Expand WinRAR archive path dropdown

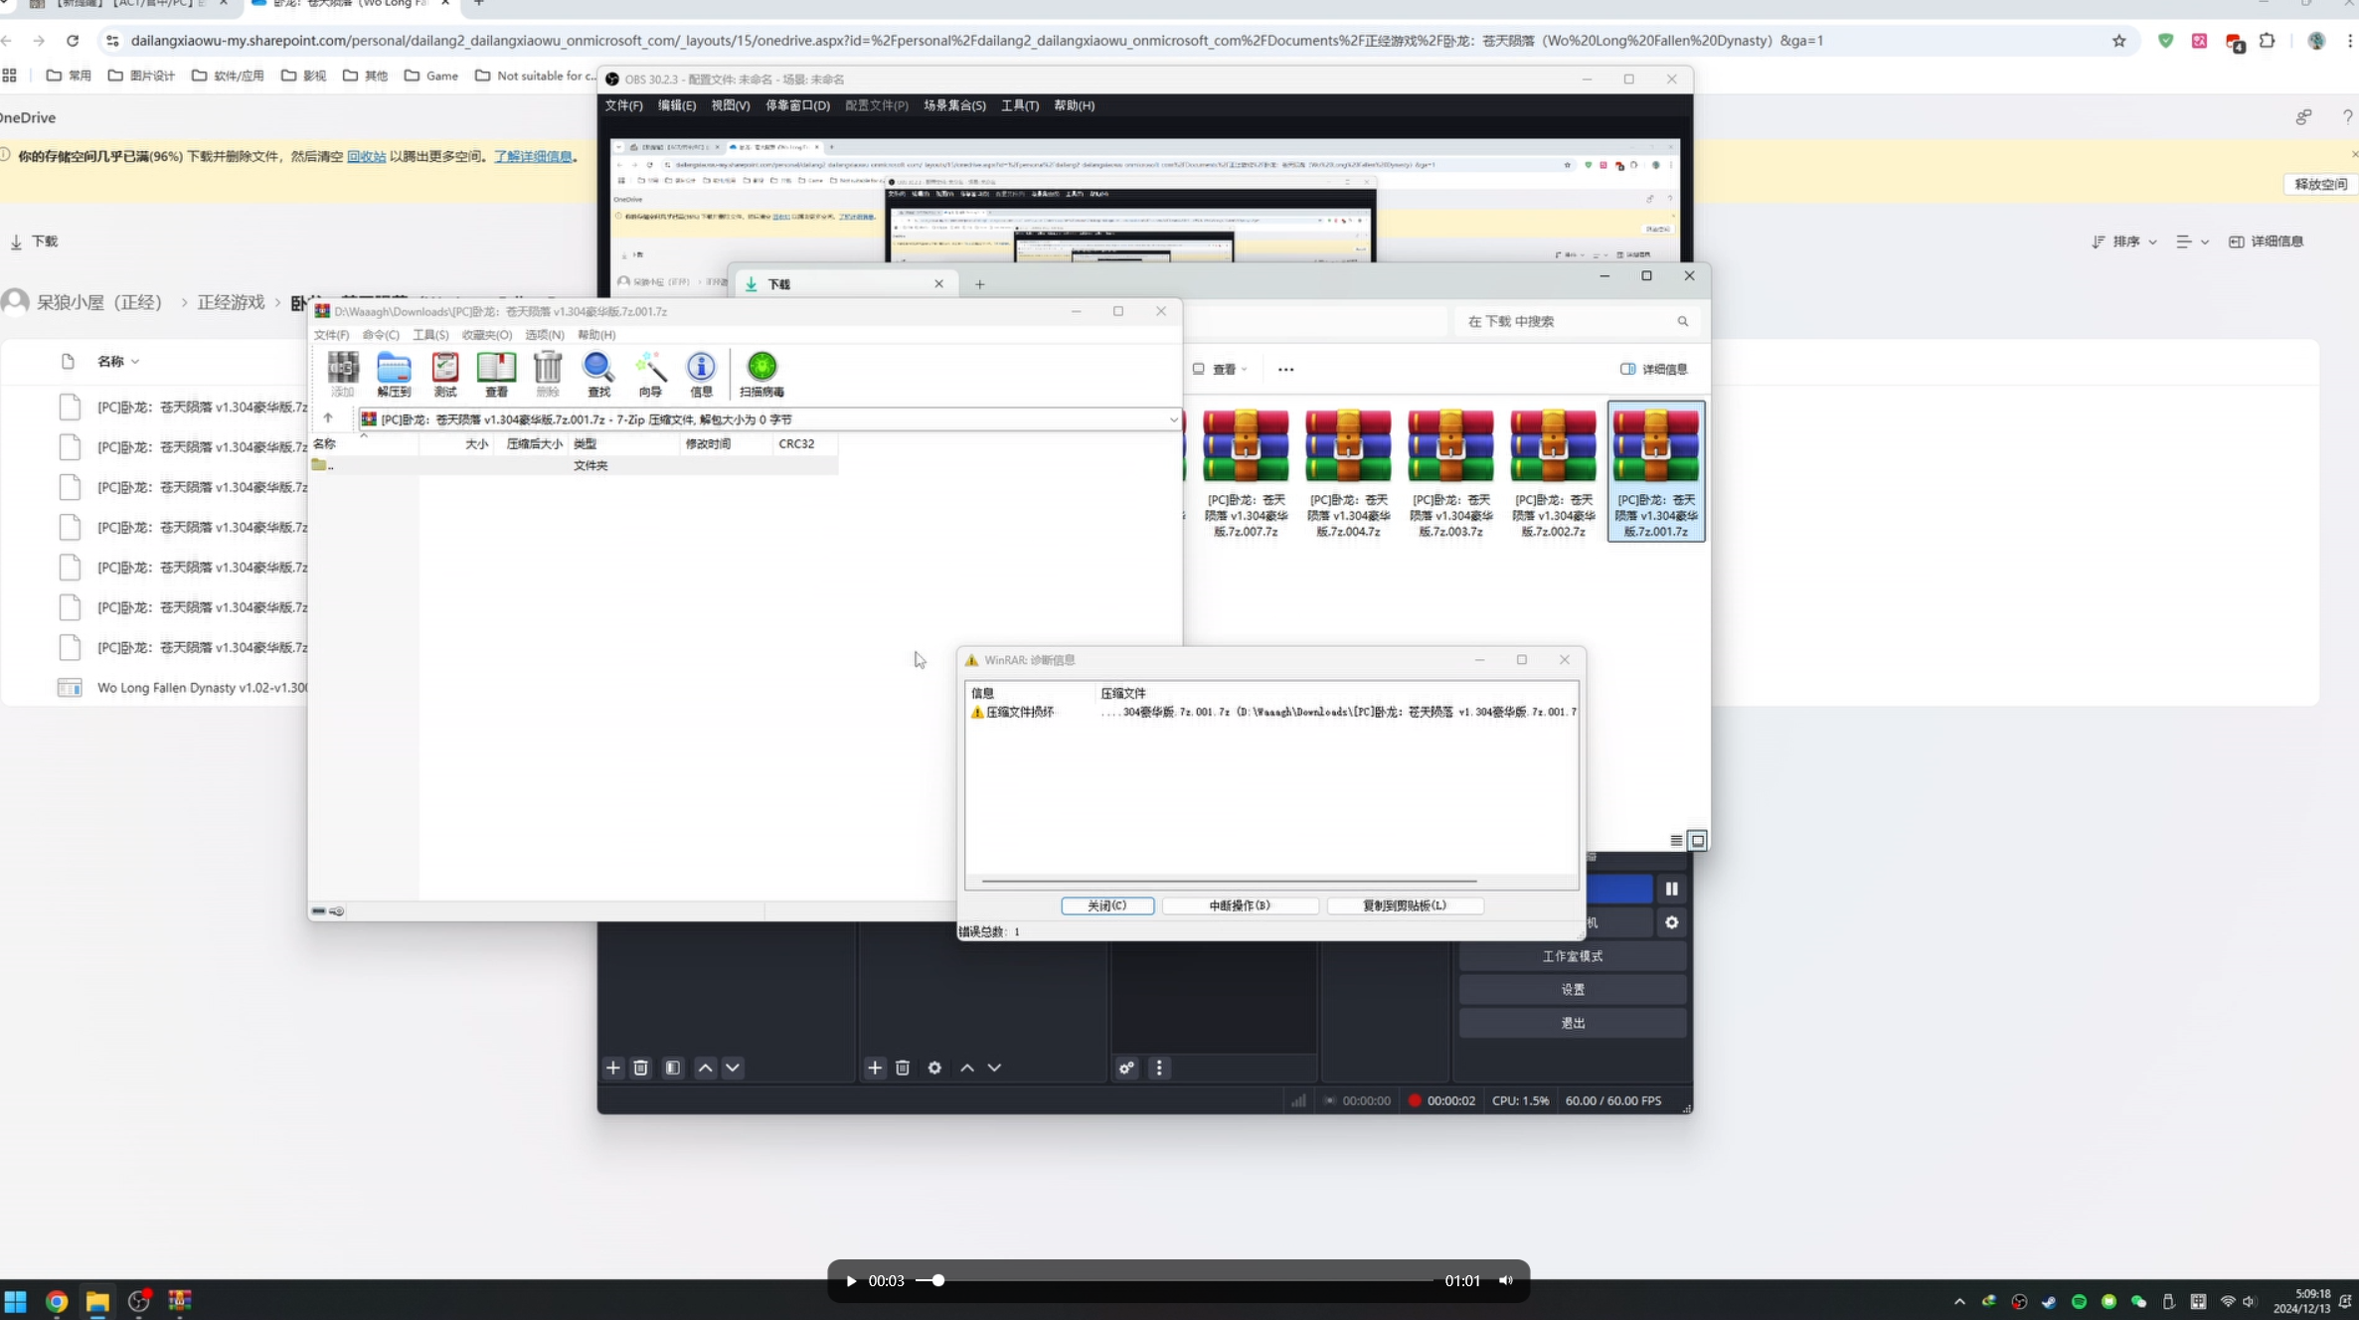pos(1173,419)
